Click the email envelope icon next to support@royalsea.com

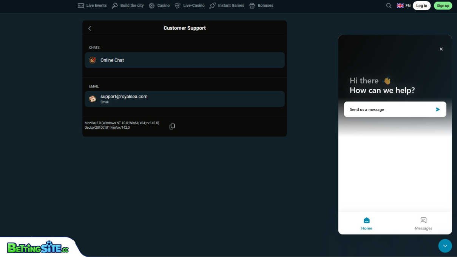pyautogui.click(x=93, y=98)
